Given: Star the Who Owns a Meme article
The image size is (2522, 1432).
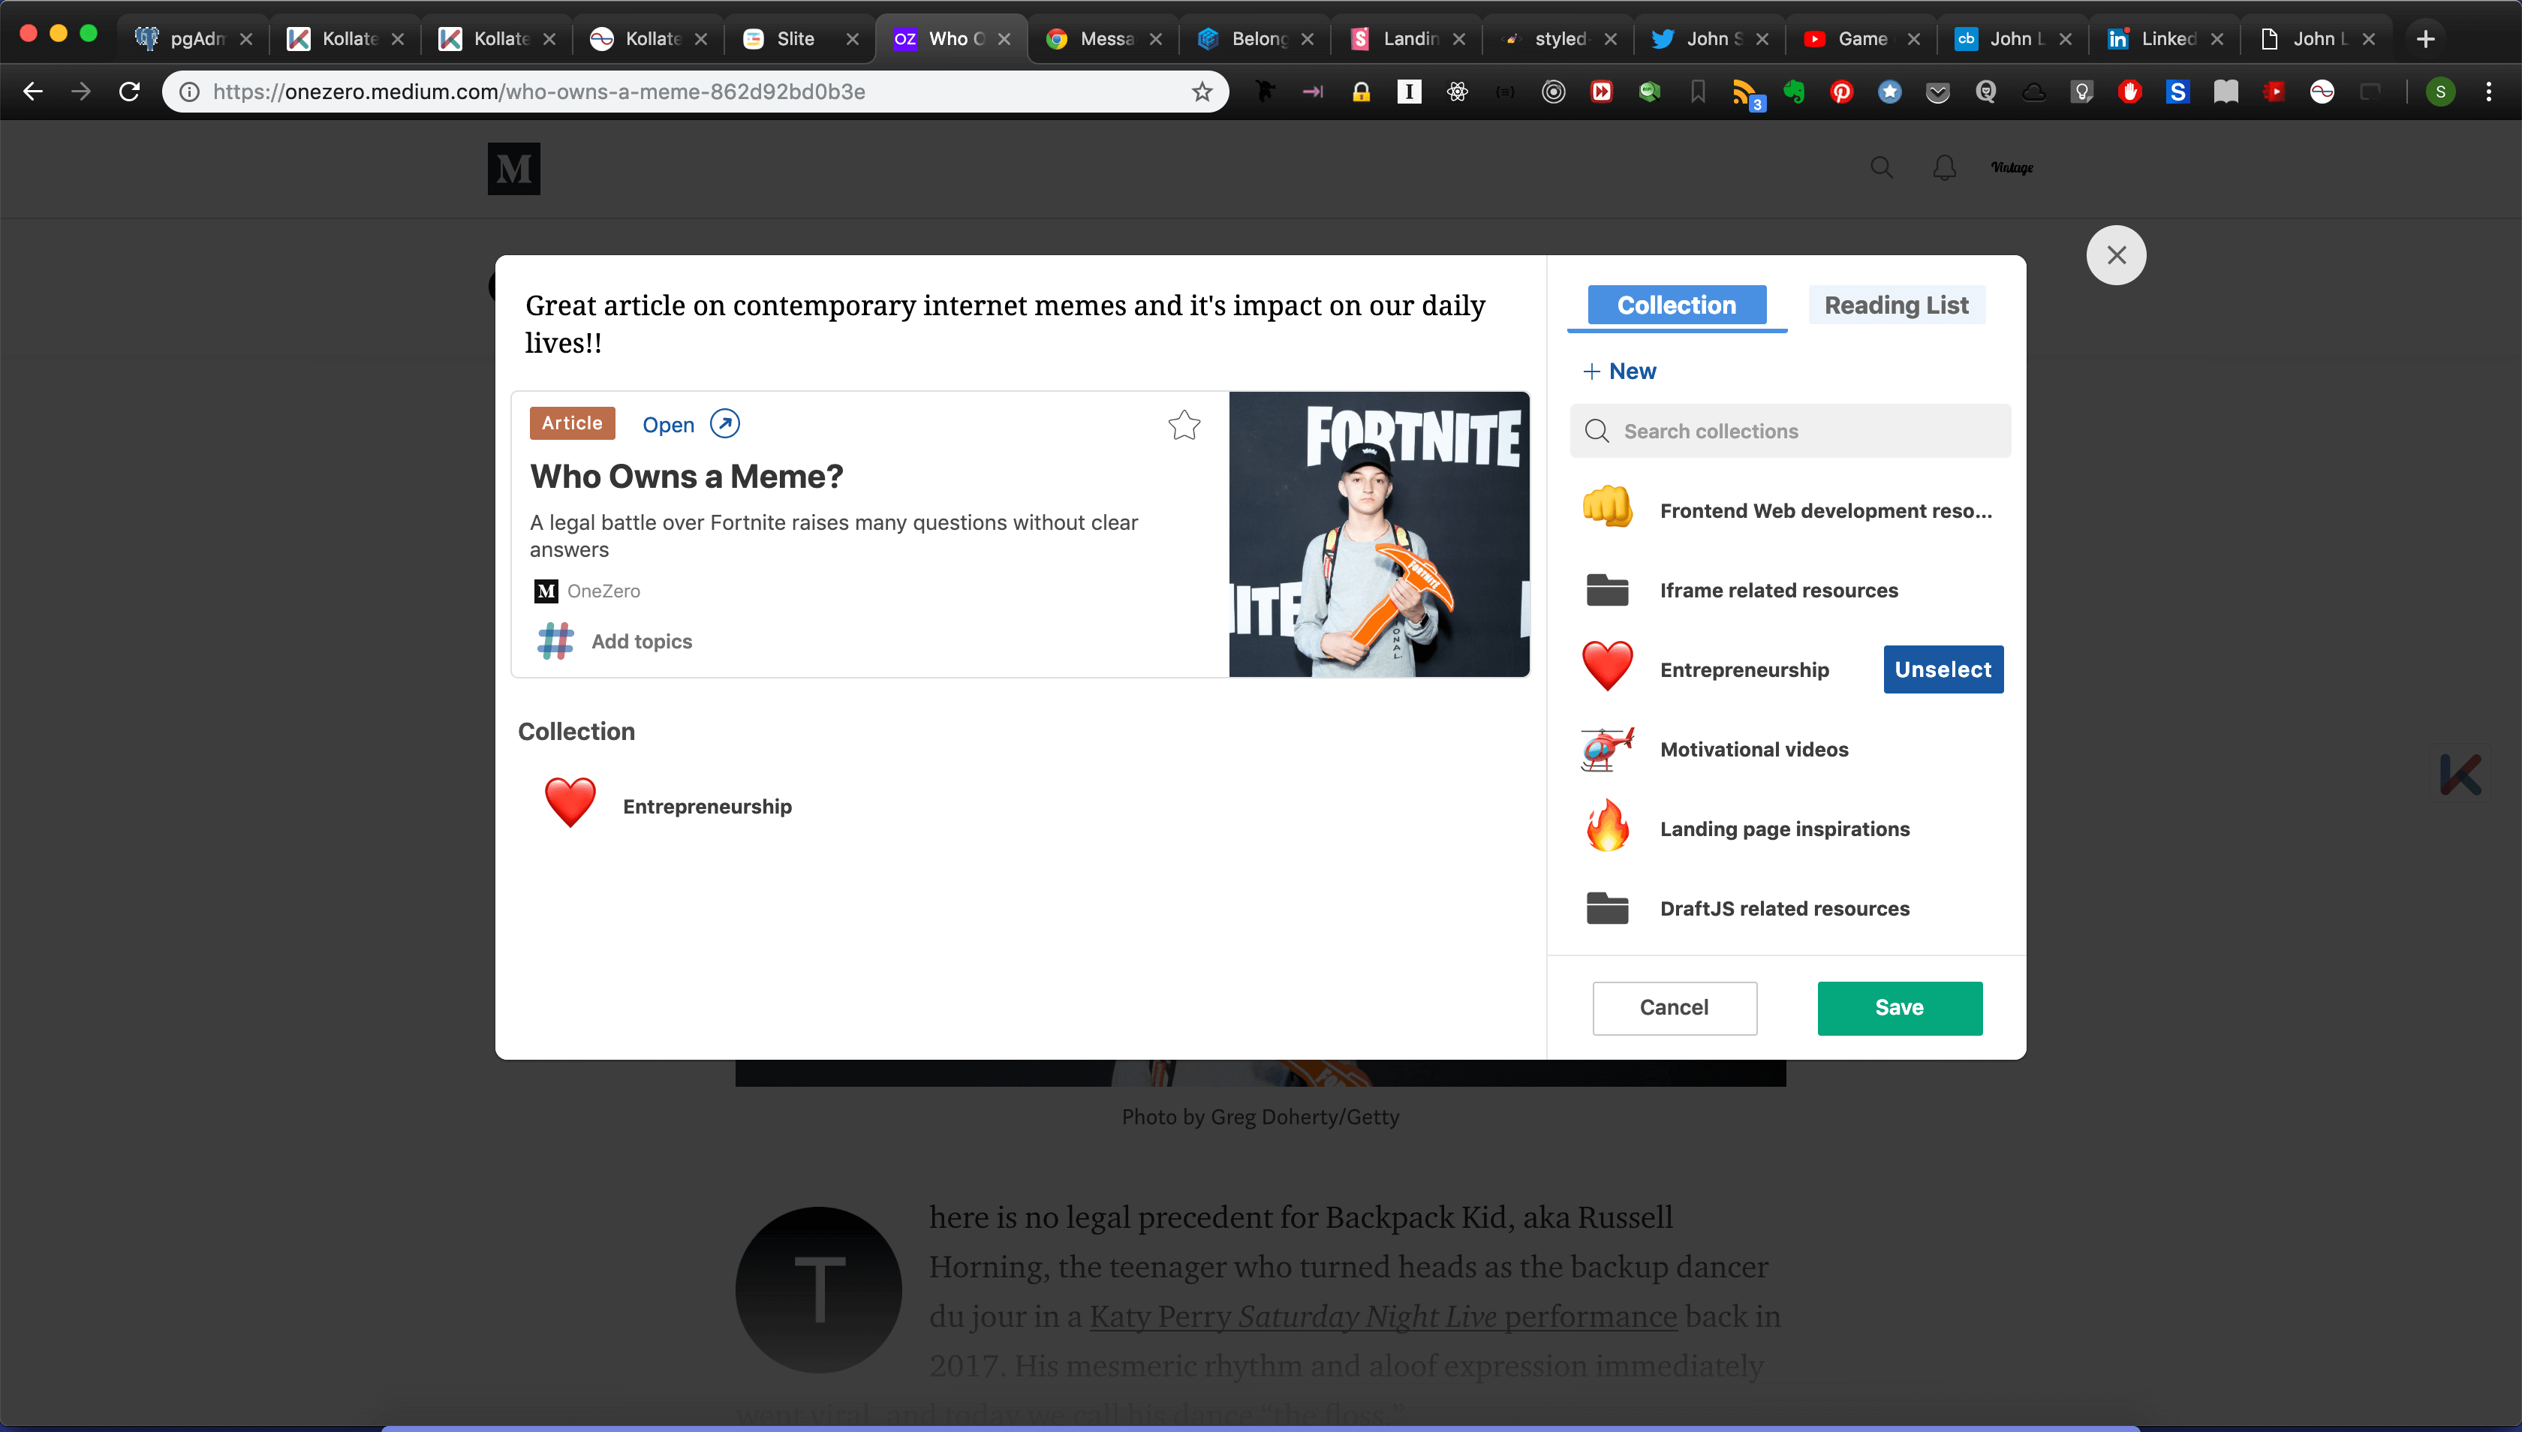Looking at the screenshot, I should [1184, 425].
